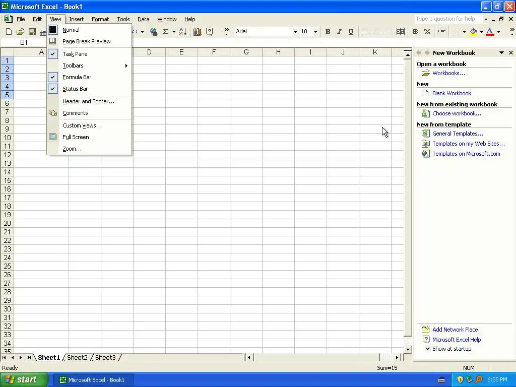This screenshot has height=387, width=516.
Task: Toggle Italic formatting
Action: (x=339, y=32)
